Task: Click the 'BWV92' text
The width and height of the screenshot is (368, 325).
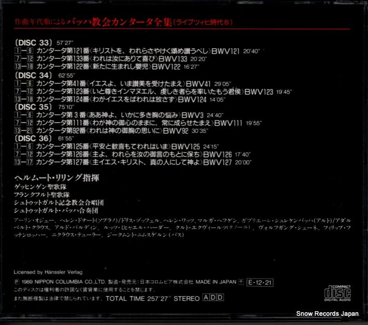Action: tap(176, 131)
